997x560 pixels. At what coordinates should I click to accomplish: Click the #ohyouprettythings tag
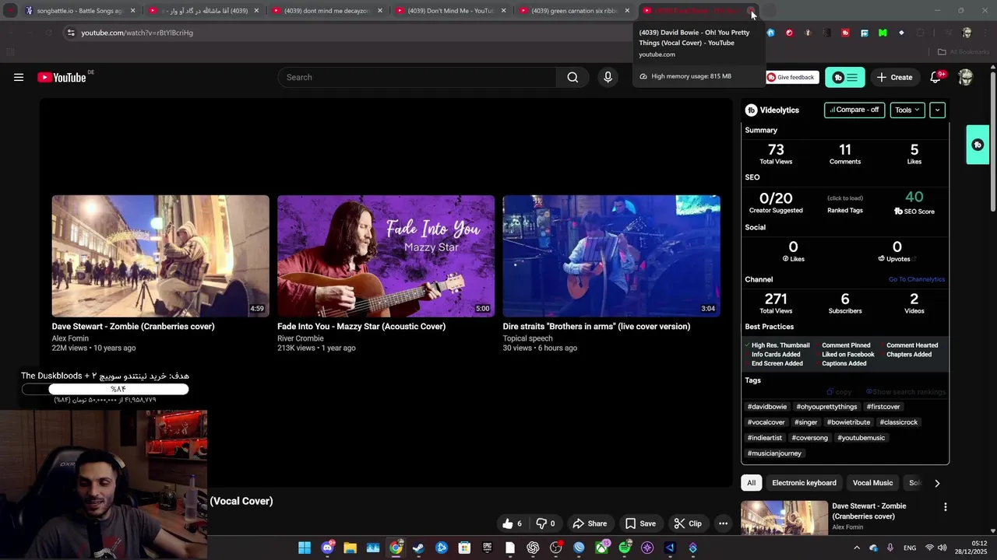pyautogui.click(x=826, y=407)
